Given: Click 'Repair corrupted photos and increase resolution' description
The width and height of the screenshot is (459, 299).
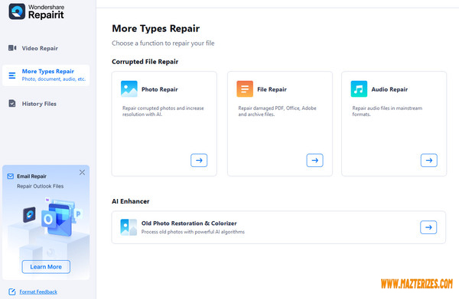Looking at the screenshot, I should 163,111.
